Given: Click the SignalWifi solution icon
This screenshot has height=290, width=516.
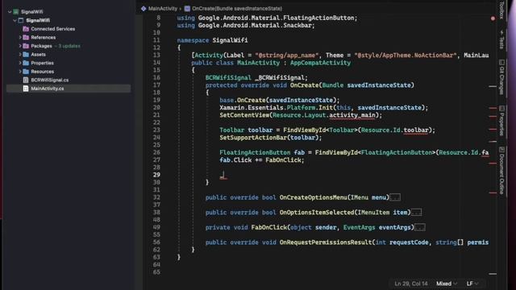Looking at the screenshot, I should click(x=16, y=12).
